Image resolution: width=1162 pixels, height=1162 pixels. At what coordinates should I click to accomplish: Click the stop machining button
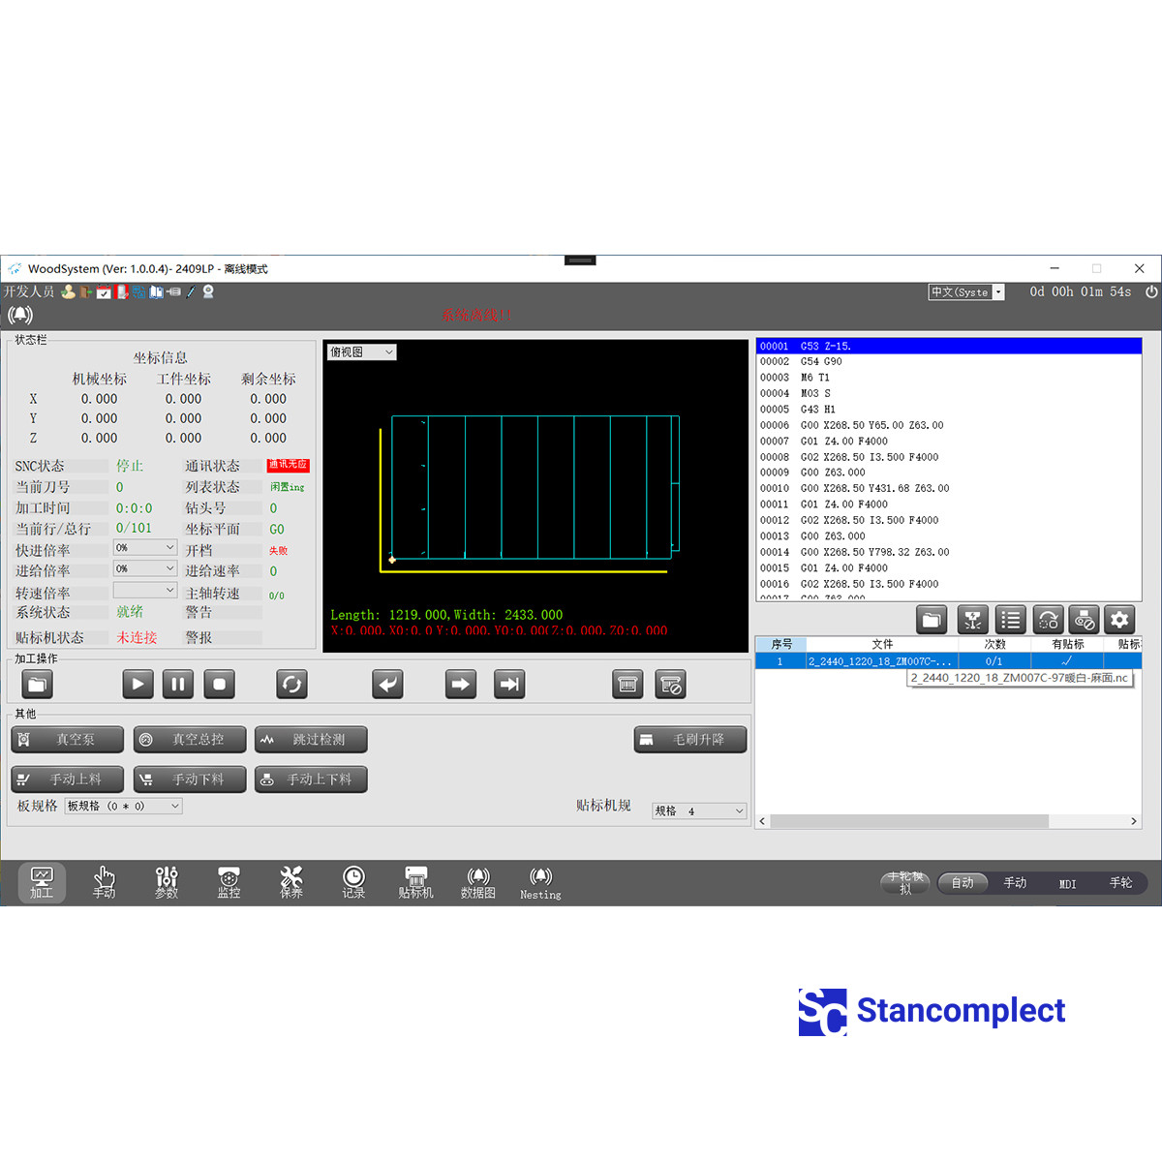click(x=220, y=685)
